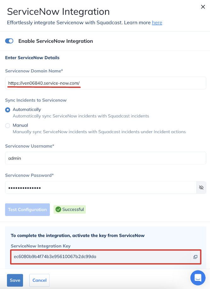Click into the Servicenow Password field
This screenshot has height=289, width=210.
point(101,188)
